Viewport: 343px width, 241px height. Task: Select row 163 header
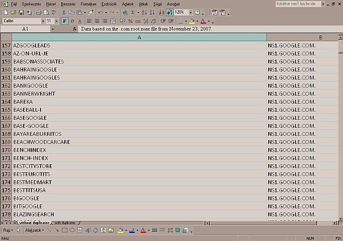6,94
